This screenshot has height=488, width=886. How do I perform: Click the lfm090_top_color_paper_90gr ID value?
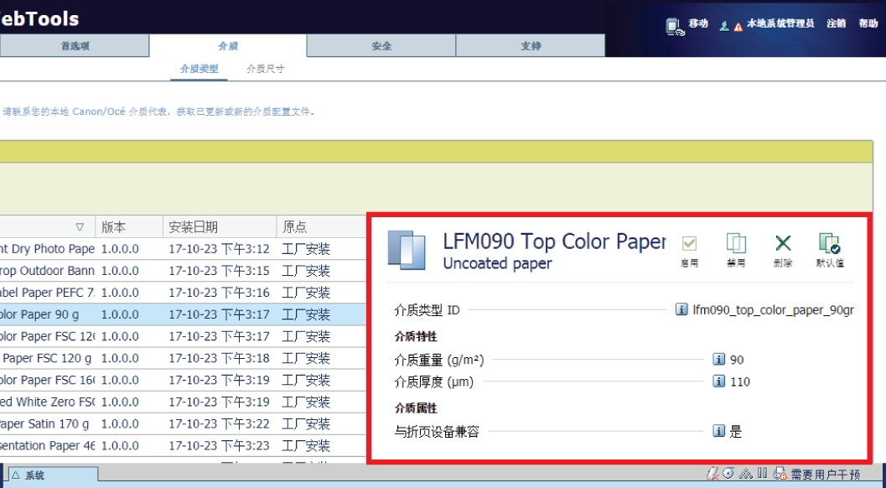click(773, 310)
